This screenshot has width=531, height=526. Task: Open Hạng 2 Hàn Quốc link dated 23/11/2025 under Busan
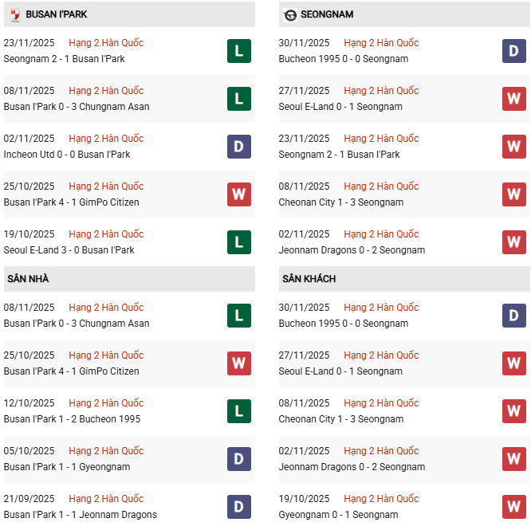106,43
